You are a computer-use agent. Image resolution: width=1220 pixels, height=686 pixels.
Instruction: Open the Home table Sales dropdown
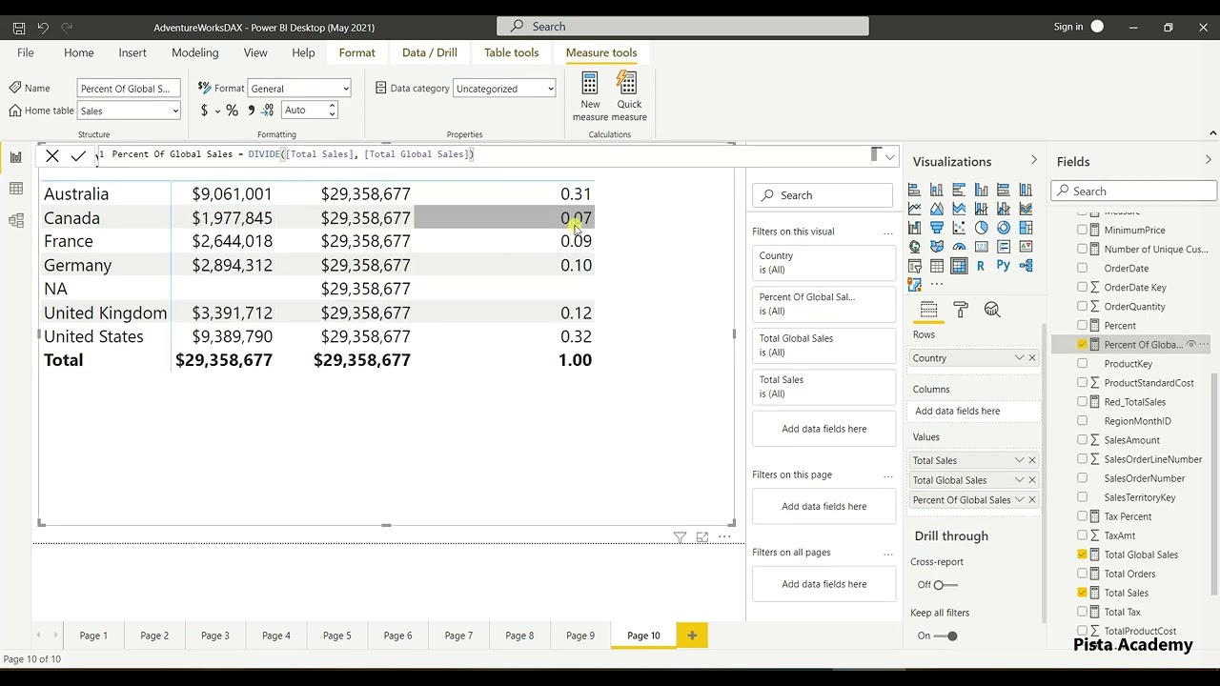129,111
